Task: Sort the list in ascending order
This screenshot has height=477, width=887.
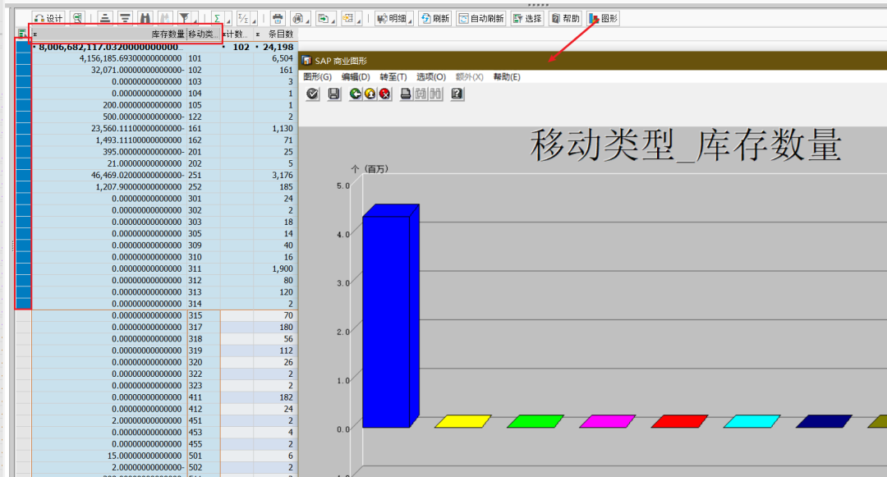Action: 104,19
